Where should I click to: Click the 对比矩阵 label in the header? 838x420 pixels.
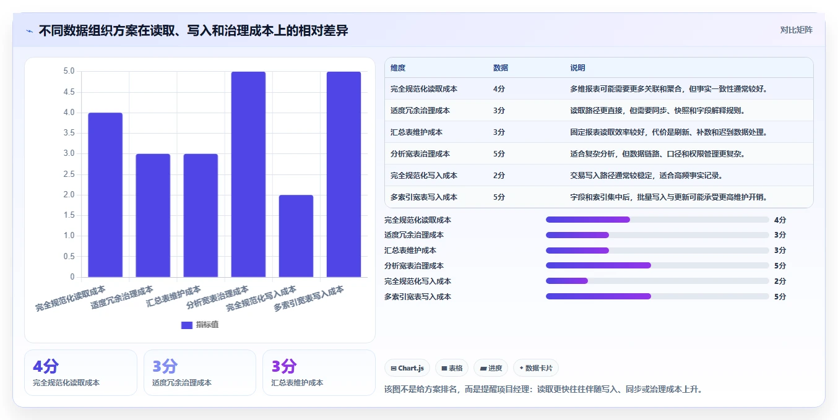pos(796,30)
